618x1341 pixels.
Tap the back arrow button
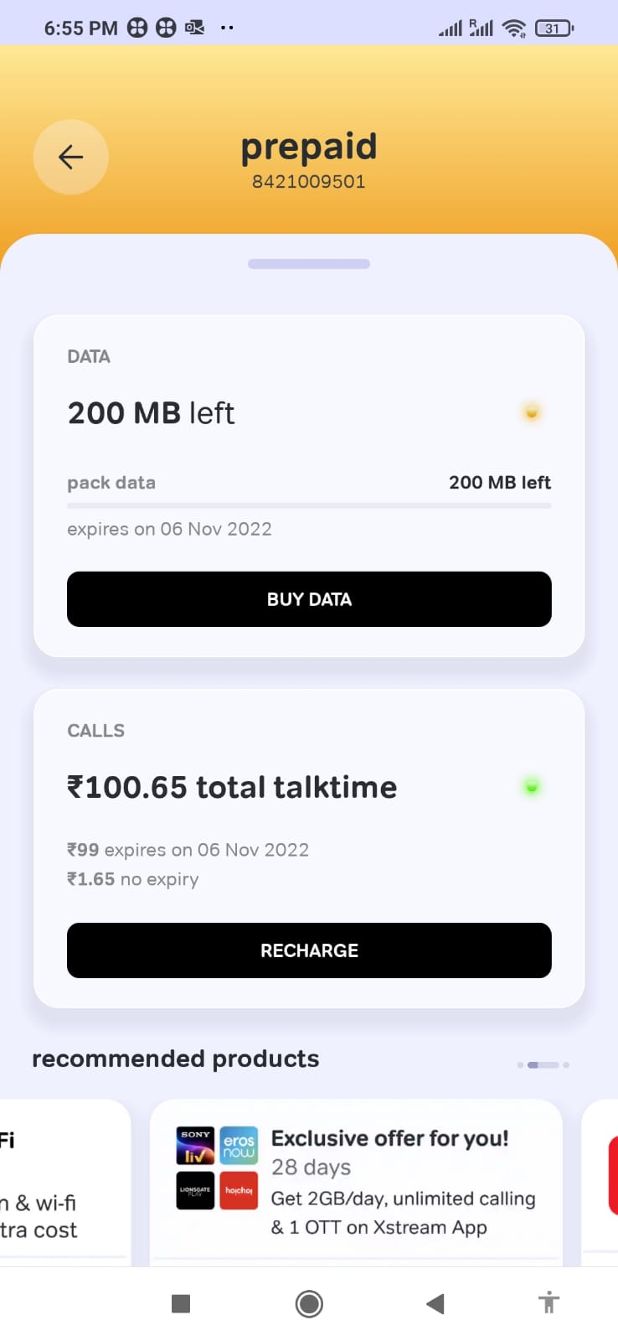71,157
